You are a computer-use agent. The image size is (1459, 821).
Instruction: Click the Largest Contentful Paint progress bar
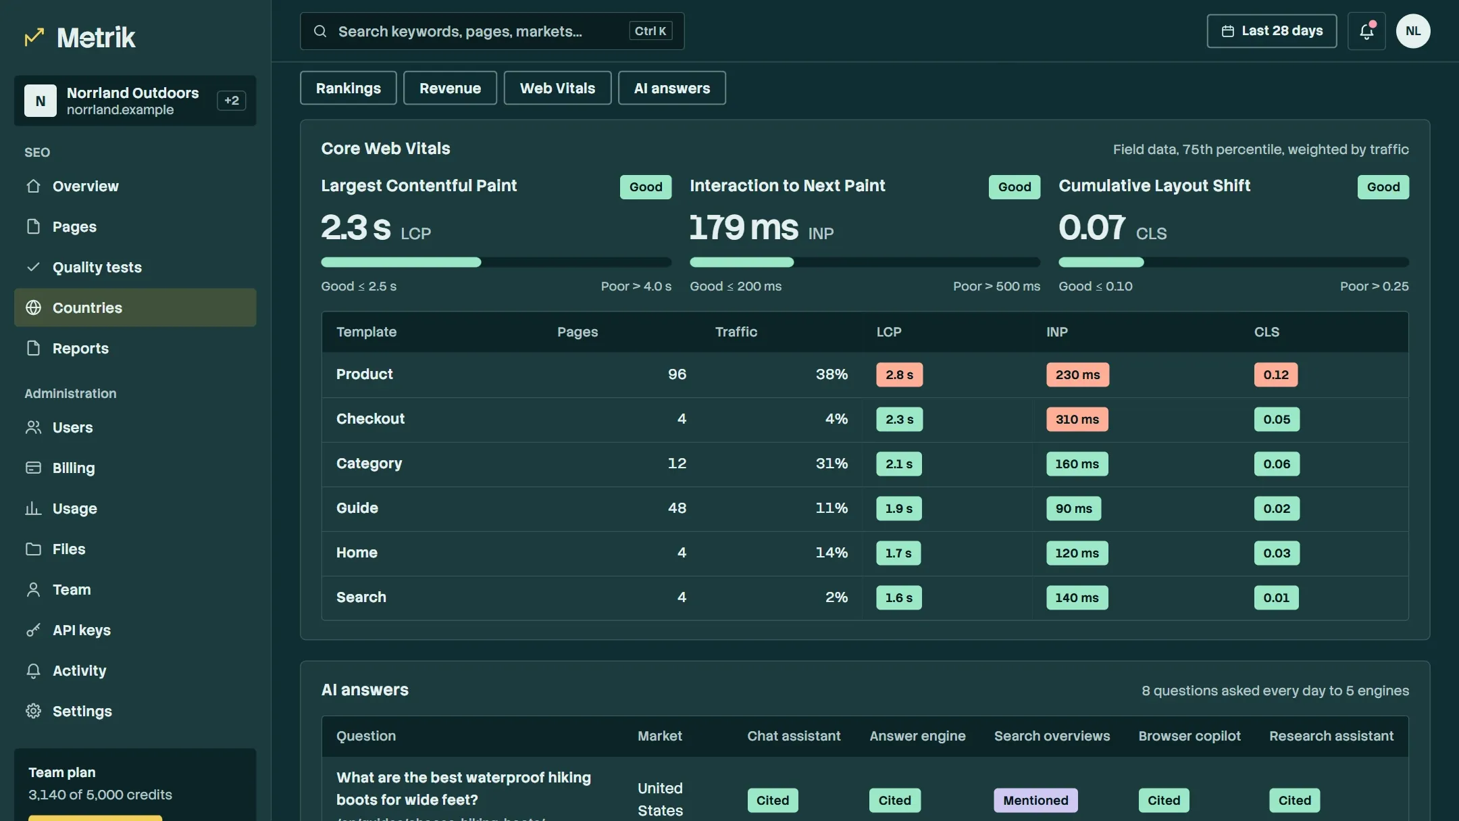[496, 262]
